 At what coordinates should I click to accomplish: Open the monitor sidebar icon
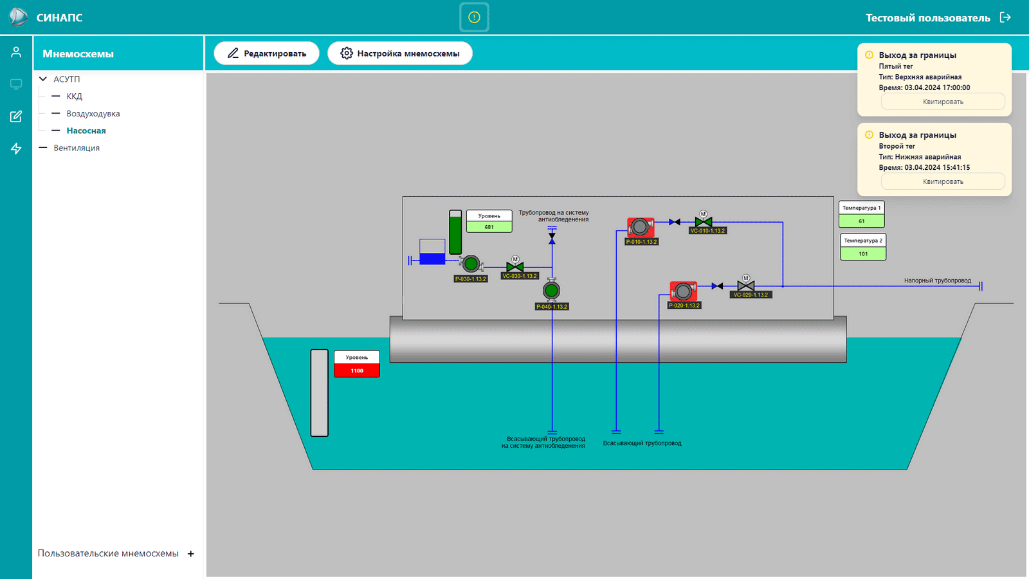pyautogui.click(x=16, y=84)
